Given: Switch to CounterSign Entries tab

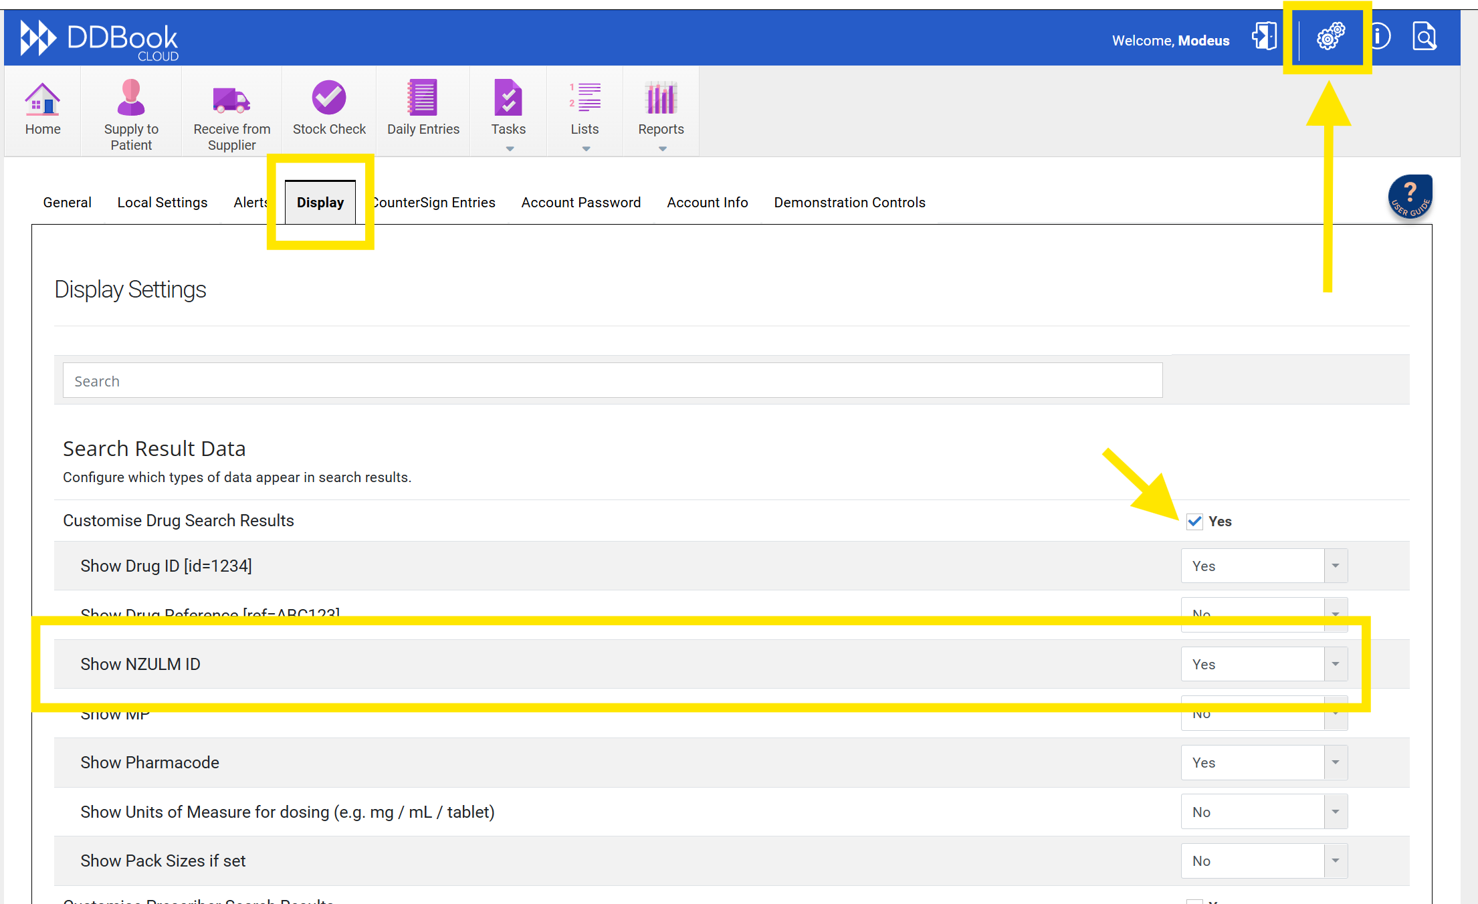Looking at the screenshot, I should (435, 203).
